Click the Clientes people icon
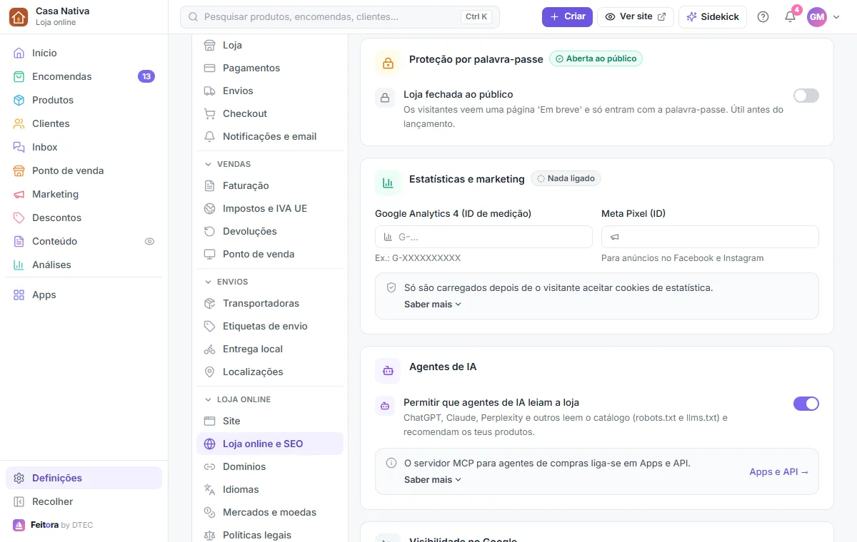Screen dimensions: 857x542 (19, 123)
